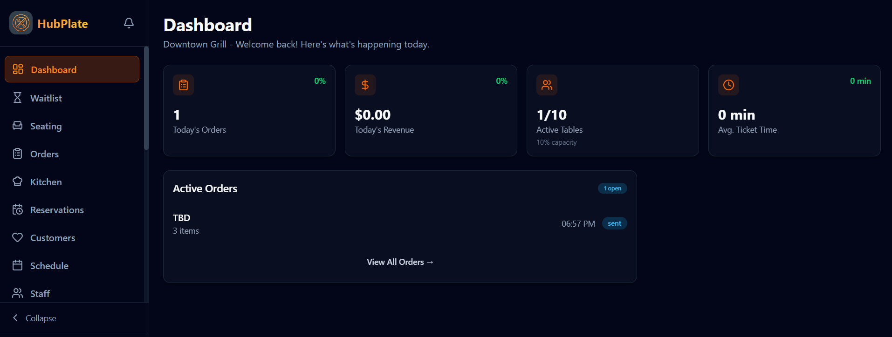Open the Dashboard menu item

pos(72,69)
